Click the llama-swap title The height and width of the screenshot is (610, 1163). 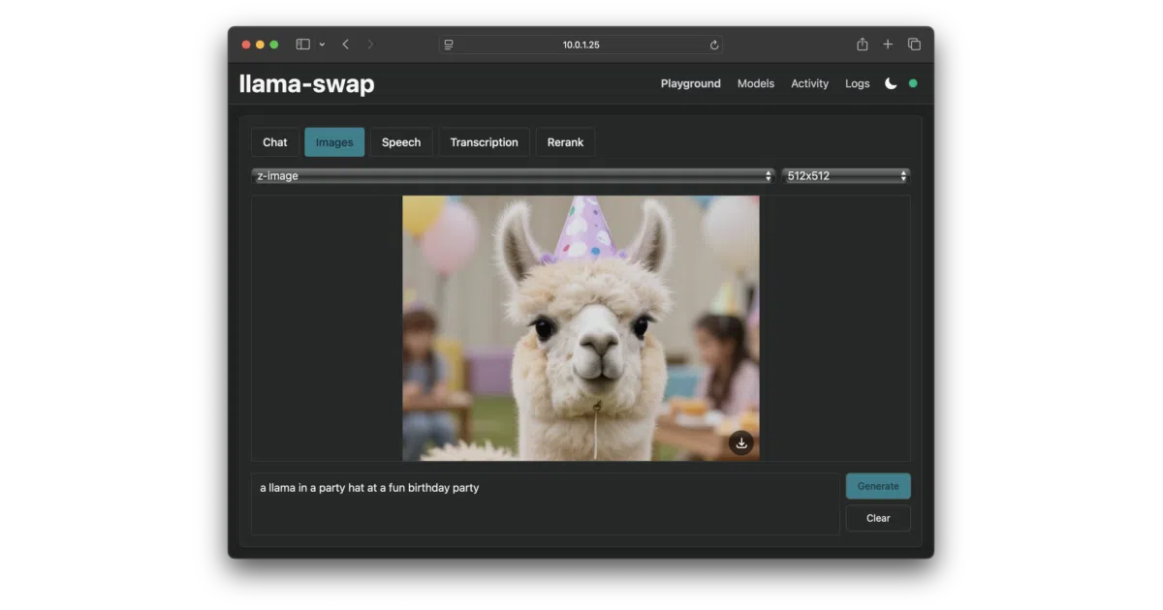(306, 84)
